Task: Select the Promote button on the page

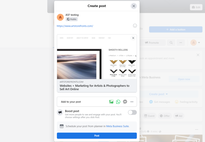Action: coord(152,43)
